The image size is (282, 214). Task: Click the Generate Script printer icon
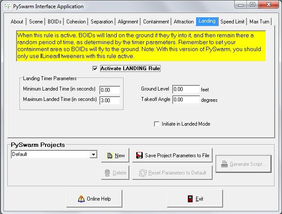[224, 164]
